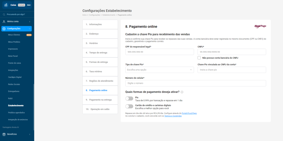Viewport: 283px width, 141px height.
Task: Enable the Pix payment toggle
Action: pos(129,99)
